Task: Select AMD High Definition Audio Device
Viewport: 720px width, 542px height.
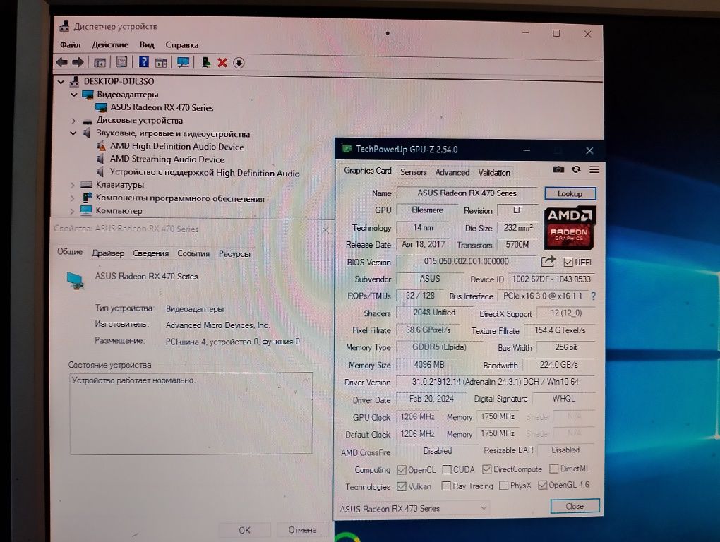Action: tap(176, 146)
